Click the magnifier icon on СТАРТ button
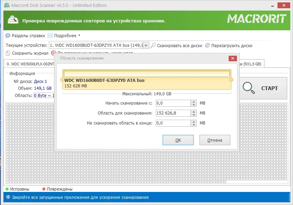The image size is (293, 205). 249,88
